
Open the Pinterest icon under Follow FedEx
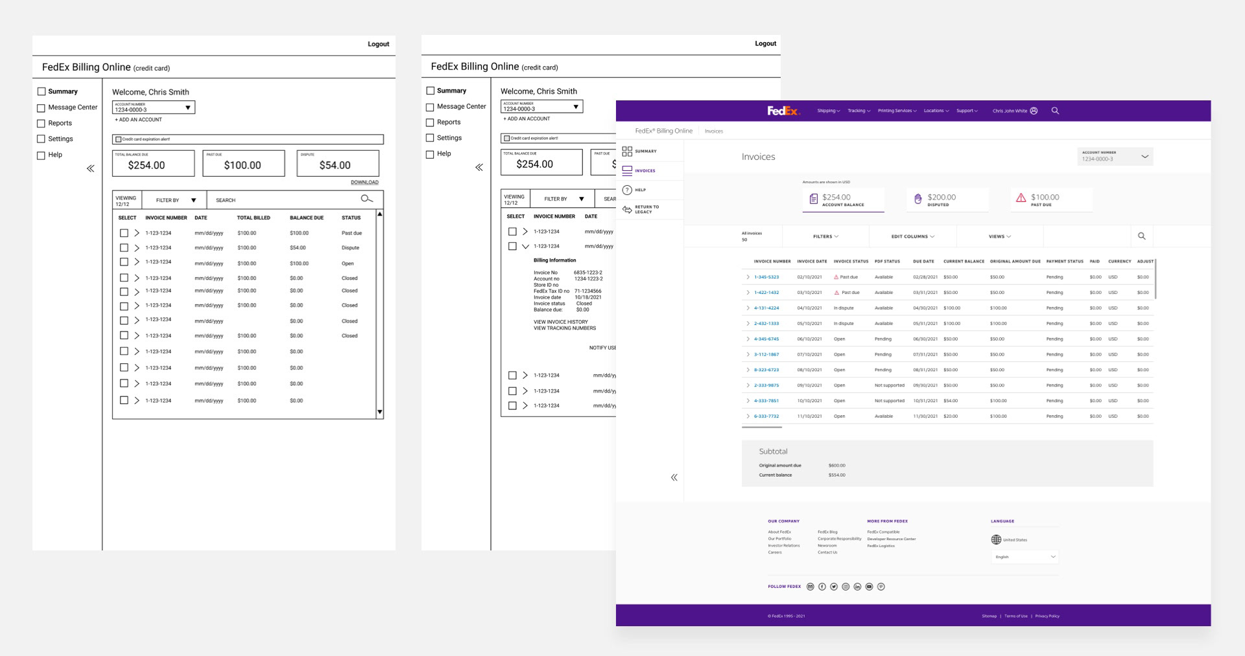(881, 587)
